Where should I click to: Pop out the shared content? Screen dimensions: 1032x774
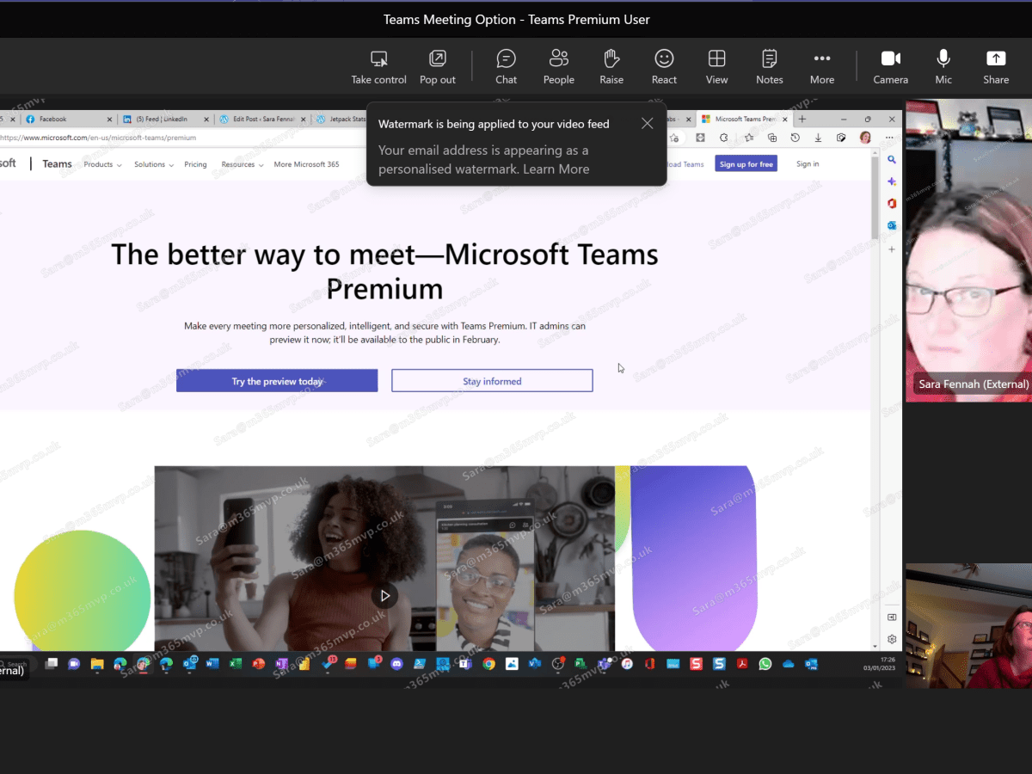tap(437, 60)
